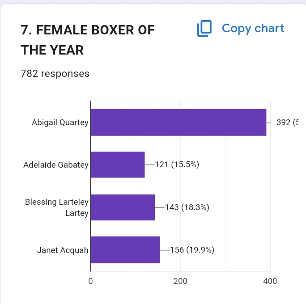Click the Adelaide Gabatey bar
This screenshot has height=304, width=306.
(118, 165)
